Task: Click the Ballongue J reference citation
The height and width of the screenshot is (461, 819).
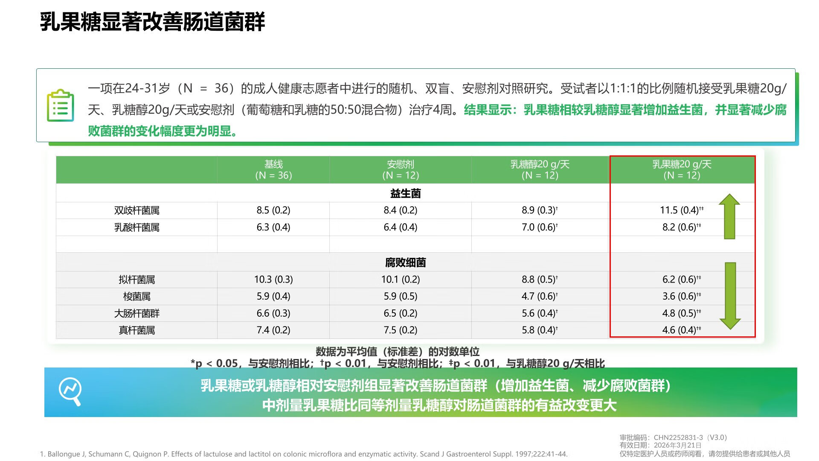Action: (303, 454)
